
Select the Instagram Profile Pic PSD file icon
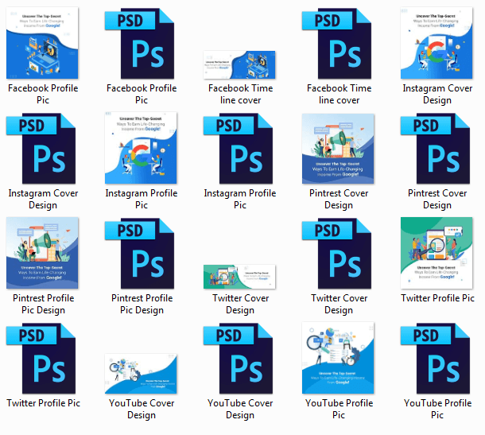click(239, 149)
